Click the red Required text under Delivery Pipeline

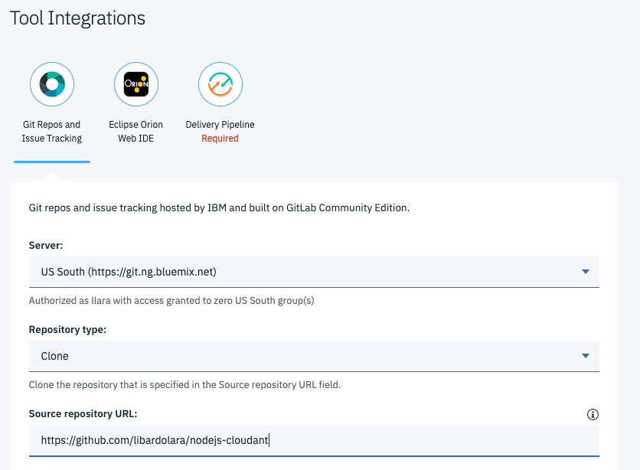click(220, 139)
